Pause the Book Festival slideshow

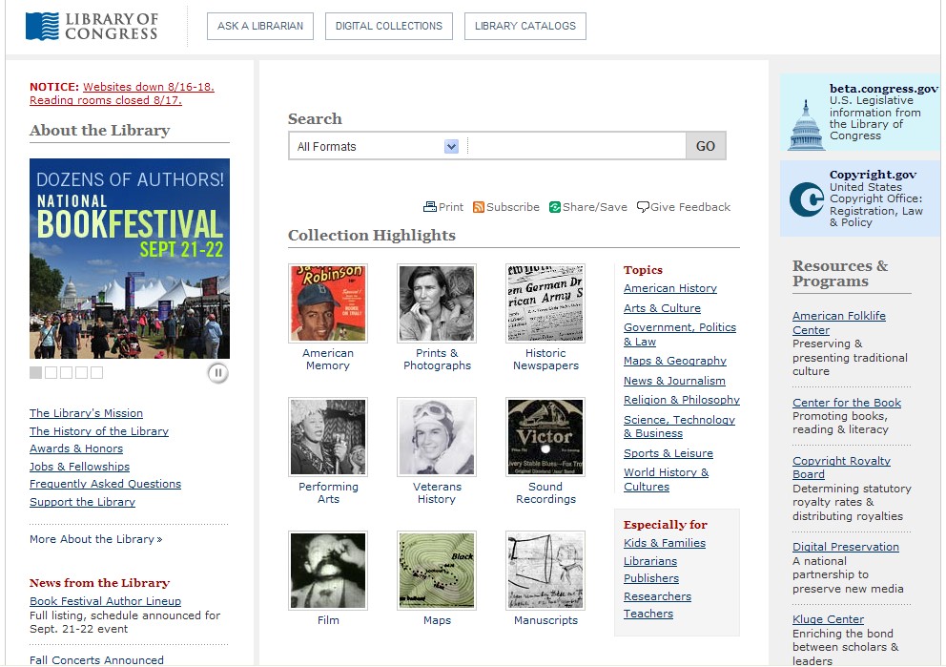(217, 373)
